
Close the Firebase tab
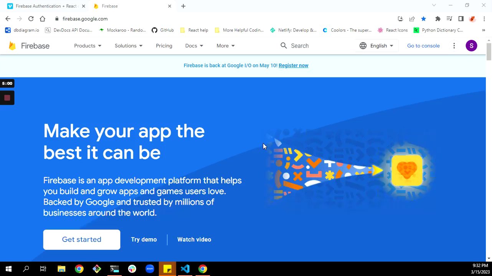point(170,6)
